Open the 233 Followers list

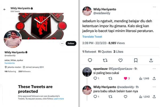25,72
